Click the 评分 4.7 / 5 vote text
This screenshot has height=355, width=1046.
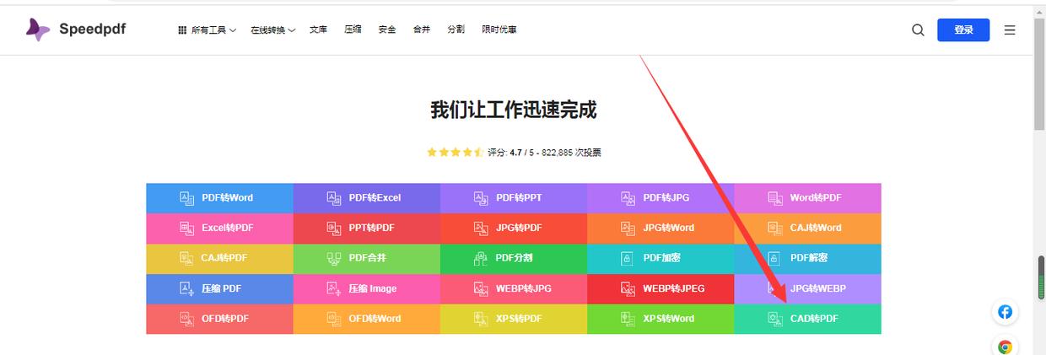coord(544,153)
